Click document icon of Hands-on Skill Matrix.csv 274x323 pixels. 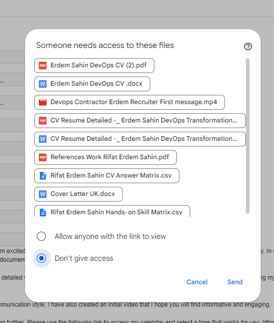43,212
